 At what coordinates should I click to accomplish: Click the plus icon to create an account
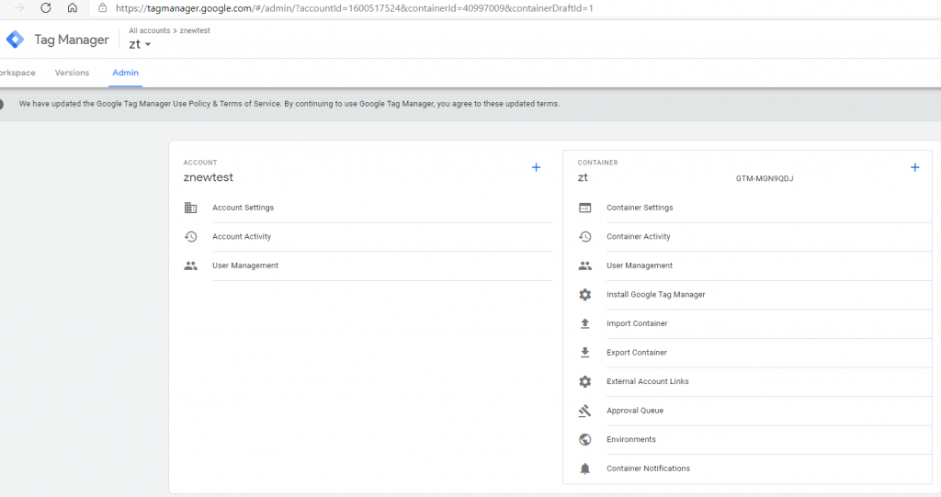(x=536, y=167)
